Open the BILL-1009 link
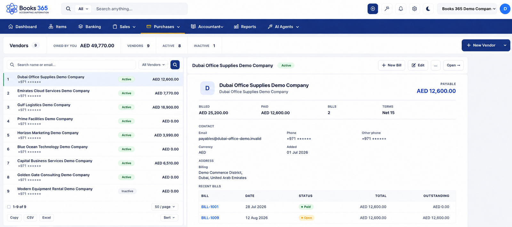This screenshot has width=512, height=227. click(210, 218)
